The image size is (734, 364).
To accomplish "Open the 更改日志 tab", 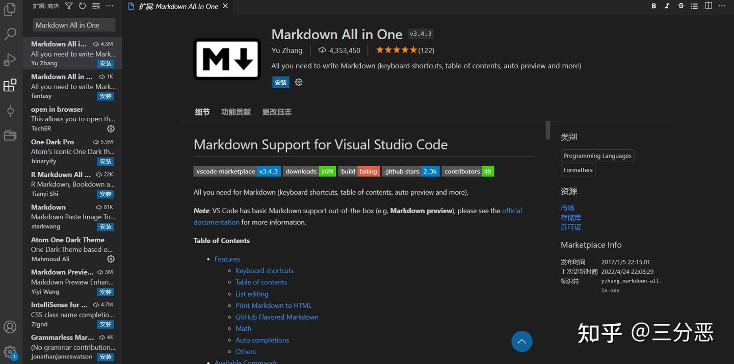I will coord(277,112).
